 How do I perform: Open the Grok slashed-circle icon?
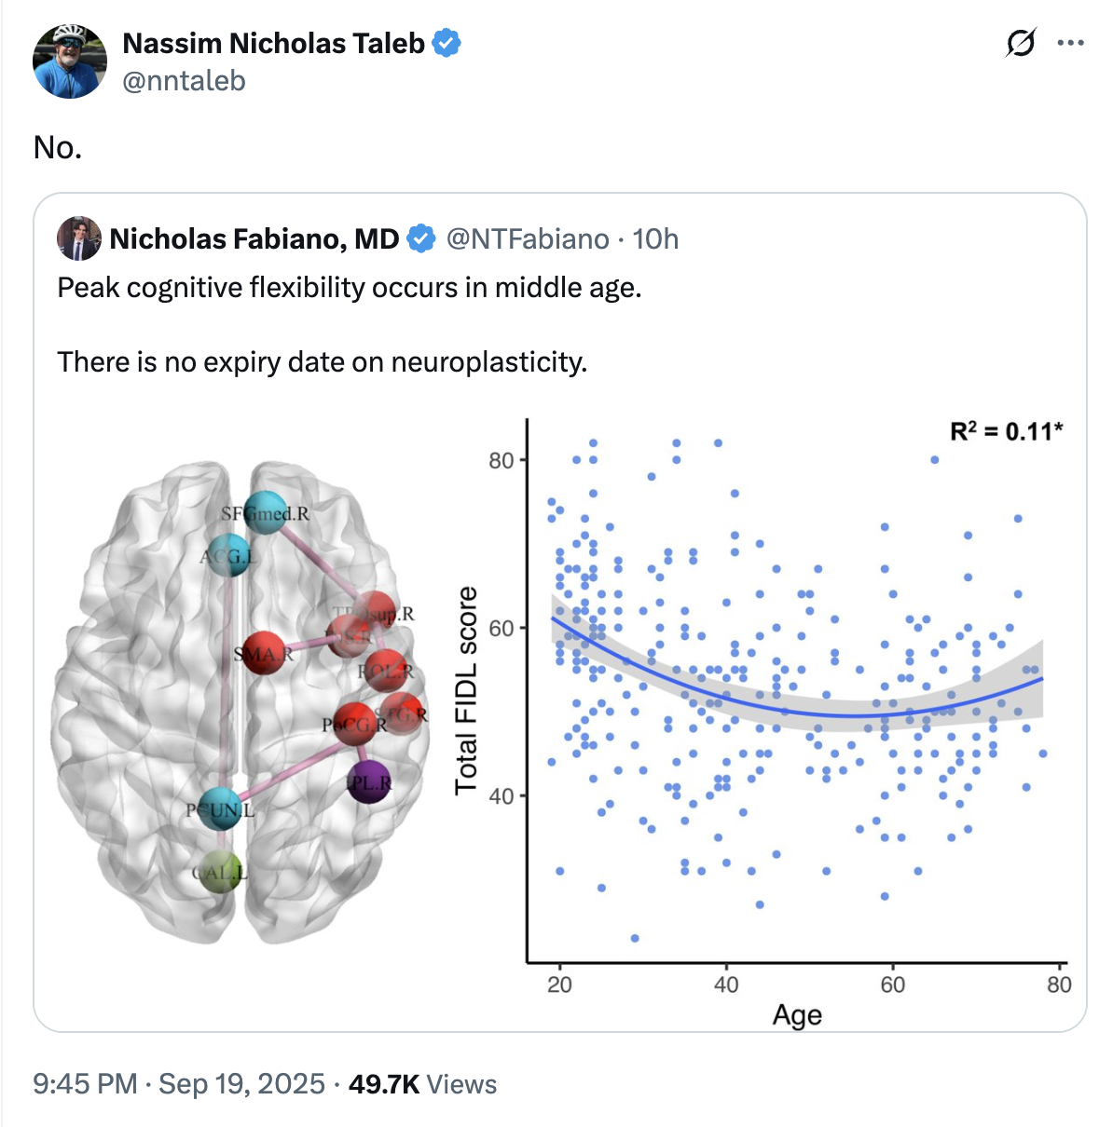1021,43
